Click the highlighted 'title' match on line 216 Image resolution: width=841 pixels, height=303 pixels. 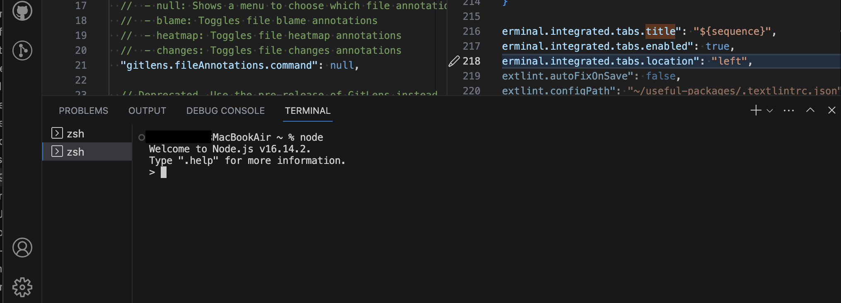pos(661,31)
